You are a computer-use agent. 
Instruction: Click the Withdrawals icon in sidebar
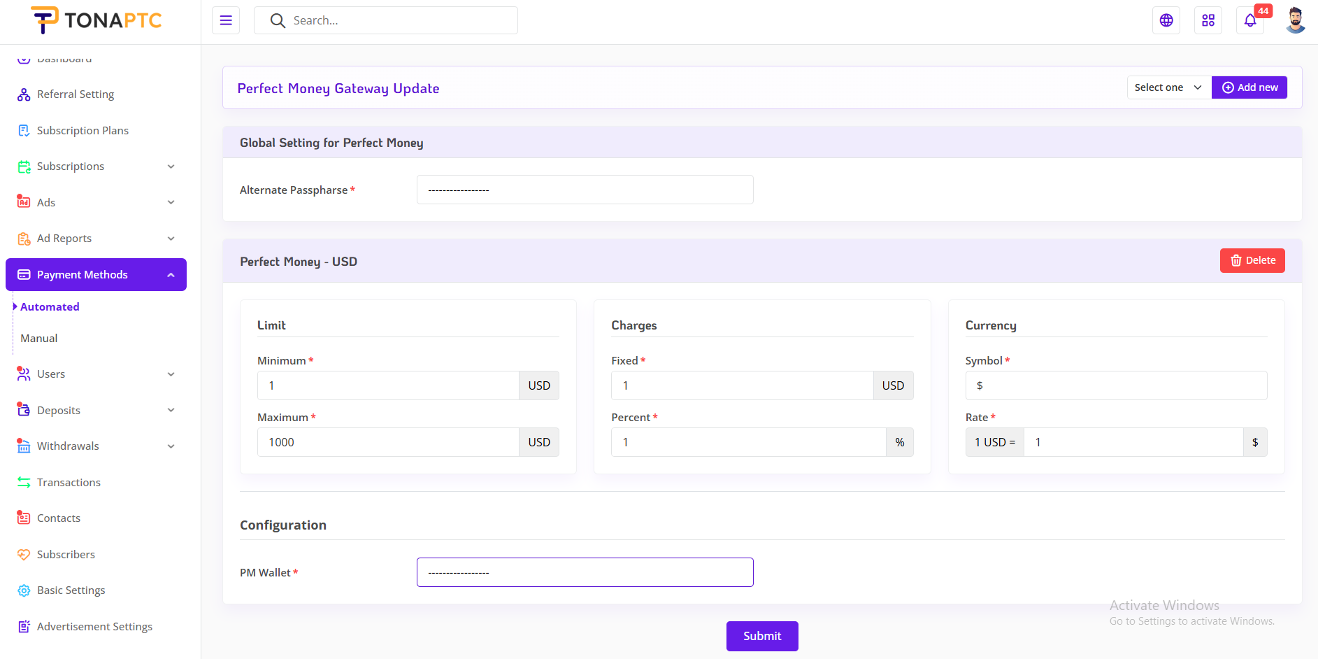point(24,446)
